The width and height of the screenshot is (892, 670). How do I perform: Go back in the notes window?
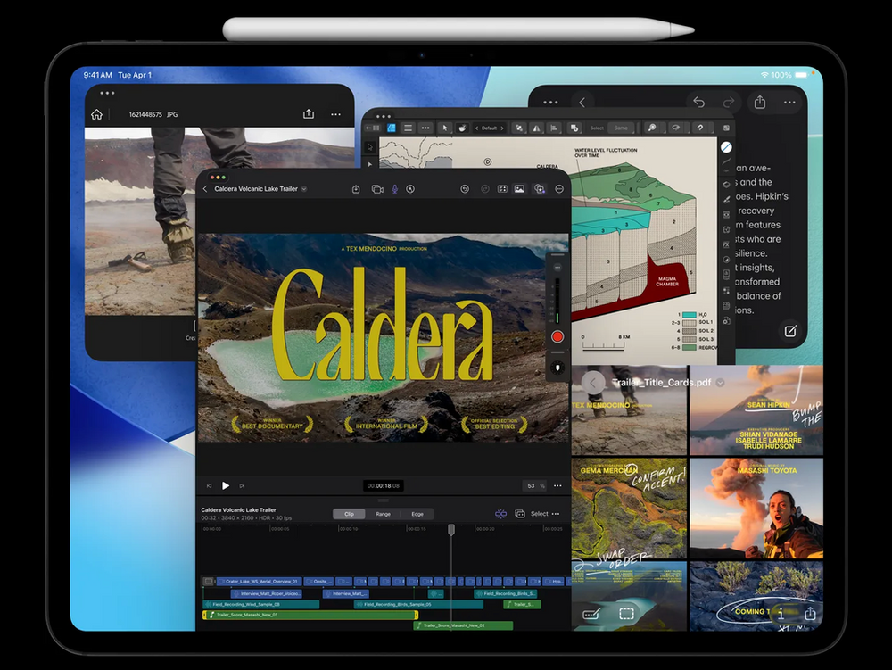[x=582, y=103]
